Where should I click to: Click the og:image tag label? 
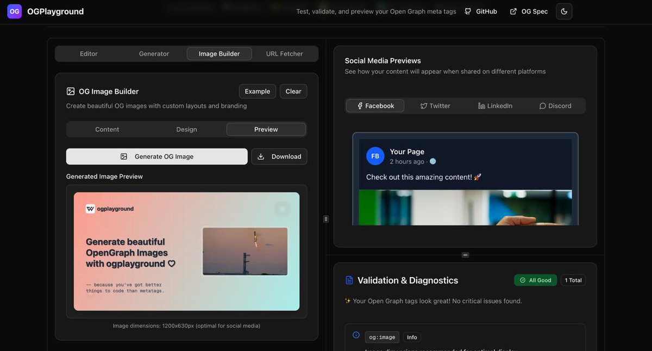click(x=382, y=337)
